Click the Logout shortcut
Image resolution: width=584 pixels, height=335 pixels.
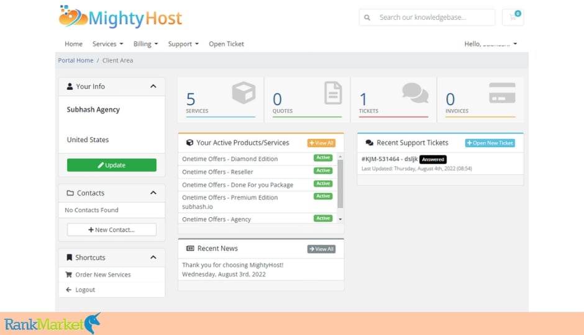[x=112, y=290]
